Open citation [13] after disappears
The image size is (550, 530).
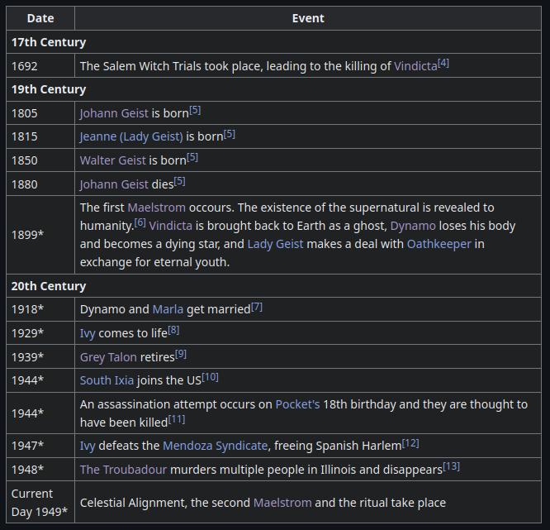point(451,467)
